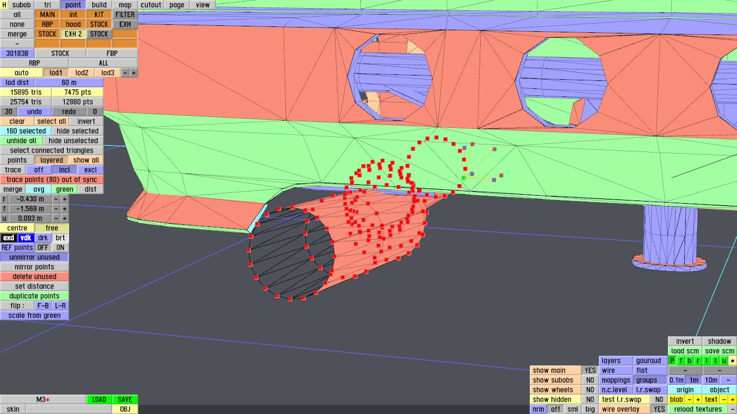Increase the u coordinate value
This screenshot has width=737, height=414.
(x=65, y=218)
